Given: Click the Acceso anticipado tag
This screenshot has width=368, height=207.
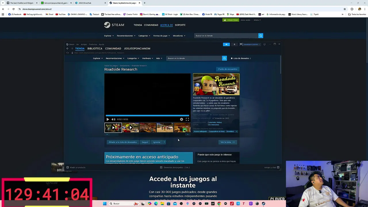Looking at the screenshot, I should (x=200, y=131).
